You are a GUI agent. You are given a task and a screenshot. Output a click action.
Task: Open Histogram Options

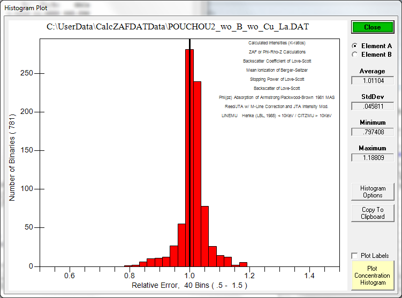(x=373, y=192)
